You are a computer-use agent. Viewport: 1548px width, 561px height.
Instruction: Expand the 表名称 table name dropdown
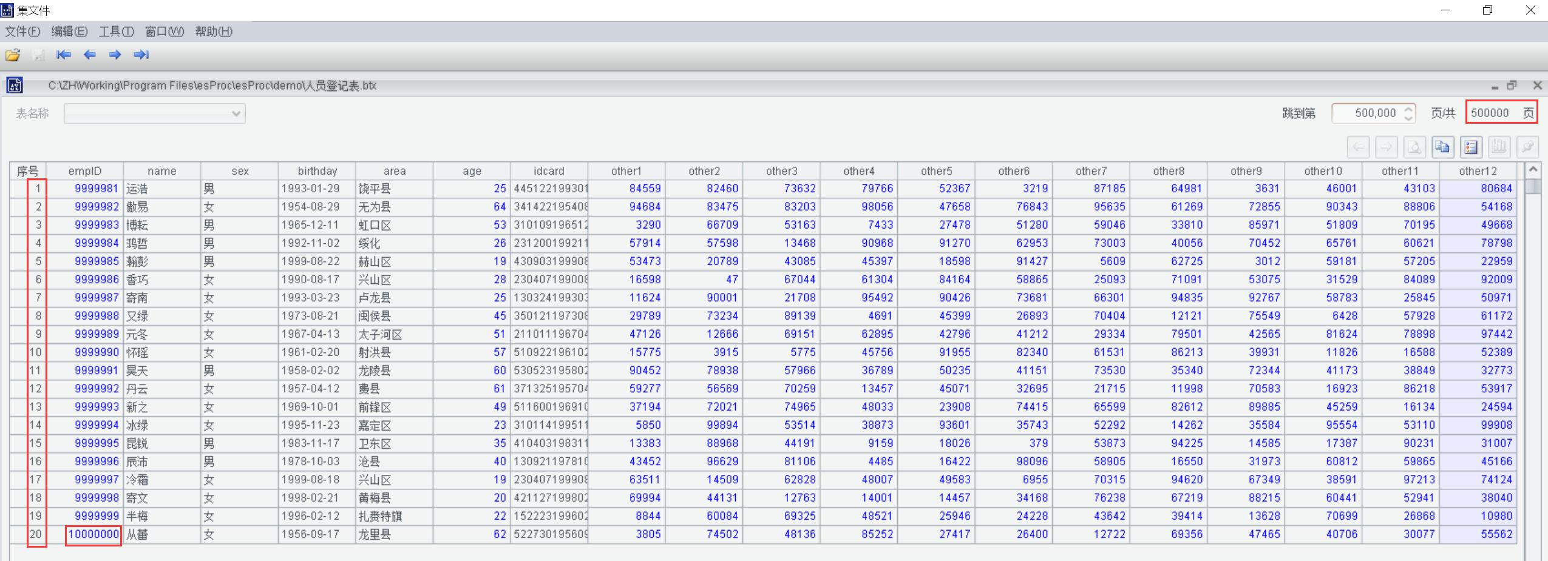coord(236,114)
